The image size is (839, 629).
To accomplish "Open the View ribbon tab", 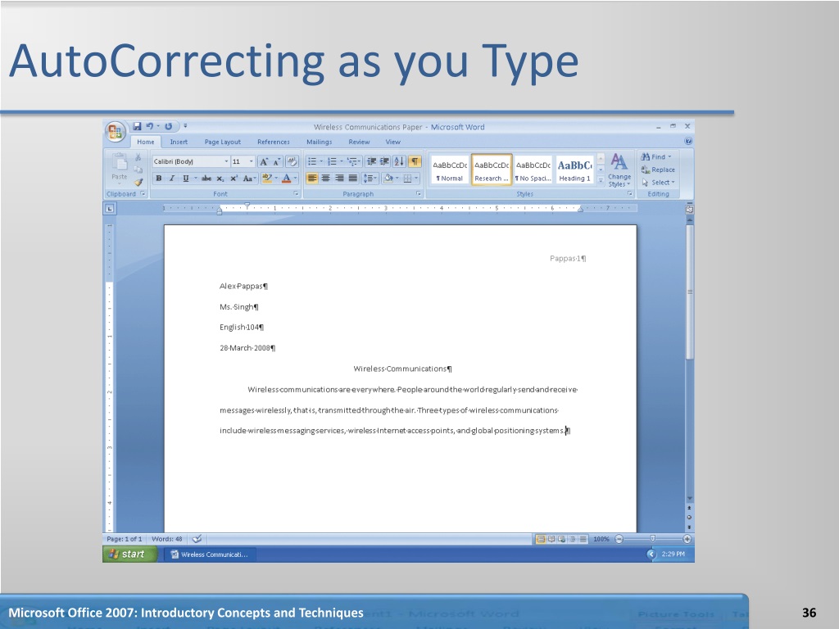I will coord(392,142).
